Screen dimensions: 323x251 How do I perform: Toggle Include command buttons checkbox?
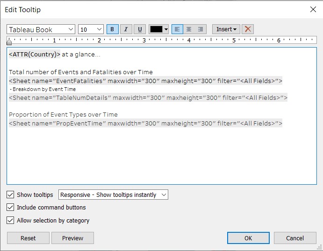click(x=10, y=207)
